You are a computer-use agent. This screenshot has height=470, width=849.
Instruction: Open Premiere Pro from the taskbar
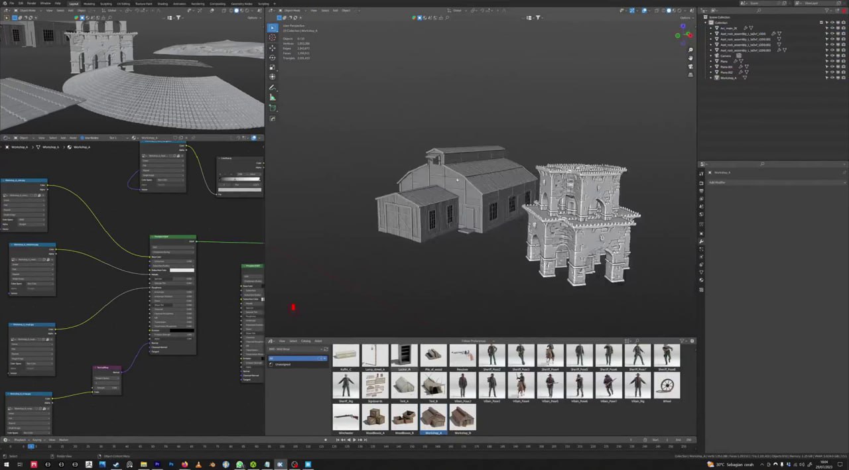pyautogui.click(x=157, y=465)
